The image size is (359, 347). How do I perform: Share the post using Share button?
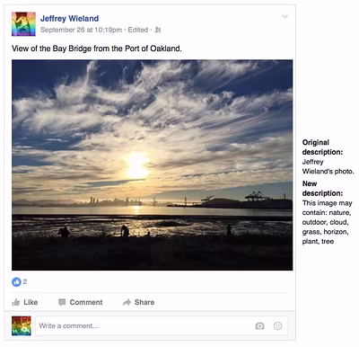point(138,302)
